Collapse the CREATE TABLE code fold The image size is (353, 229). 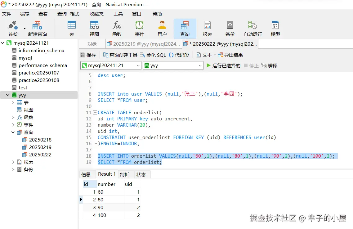(x=95, y=112)
